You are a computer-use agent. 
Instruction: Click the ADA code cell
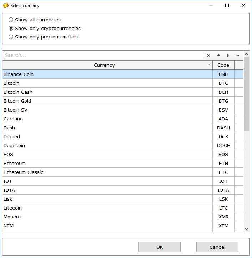[x=223, y=119]
